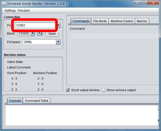
Task: Maximize the Universal Gcode Sender window
Action: pos(144,3)
